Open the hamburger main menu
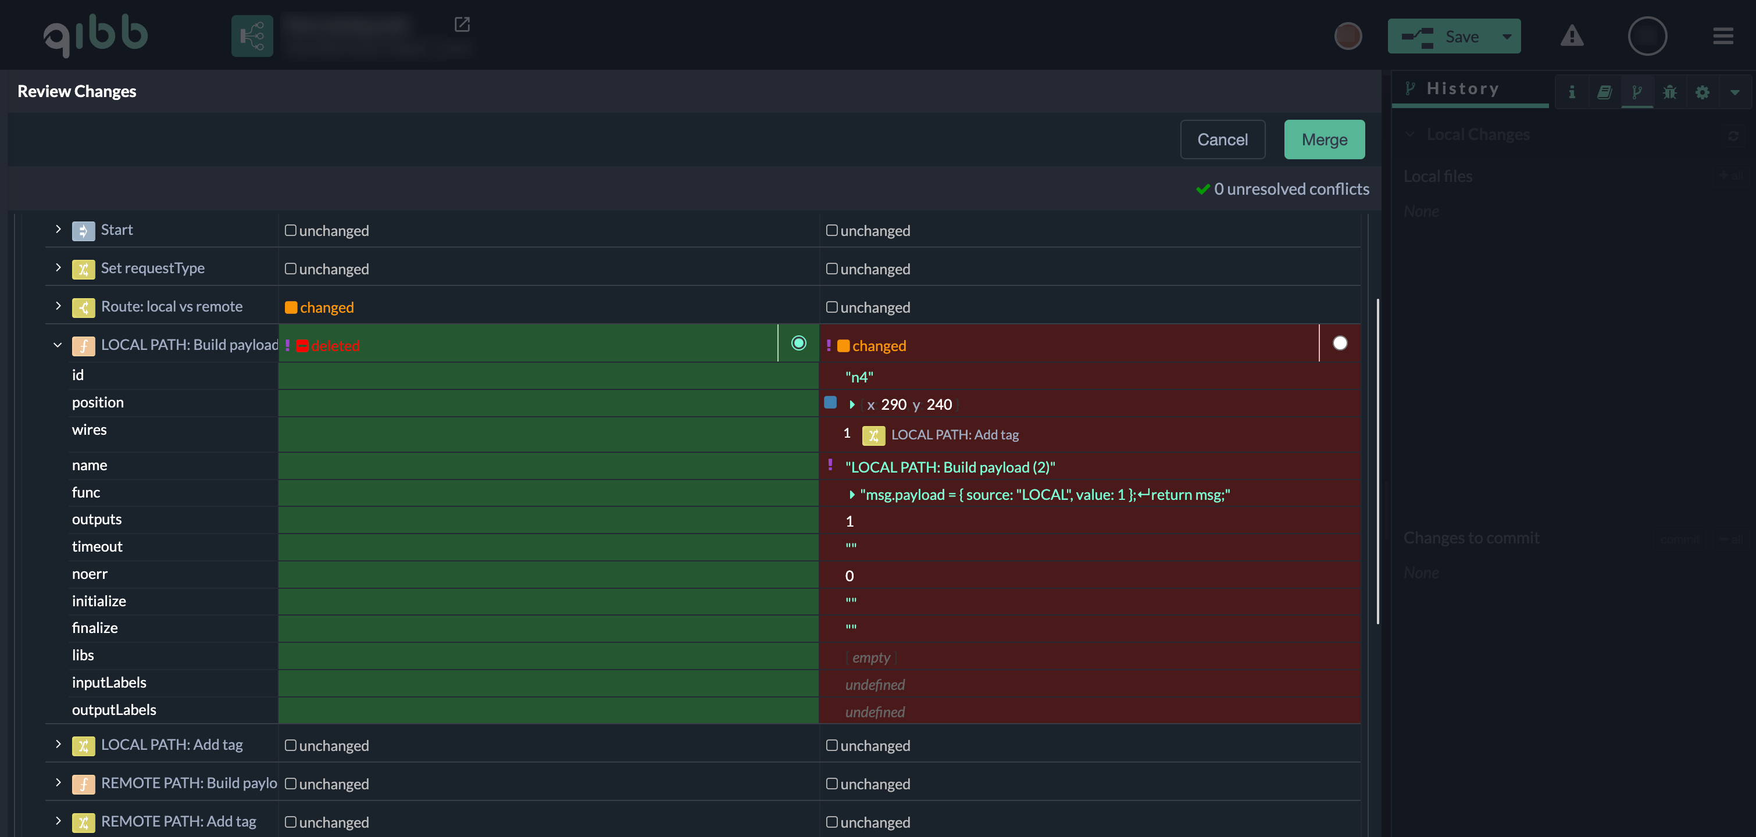The width and height of the screenshot is (1756, 837). [x=1723, y=36]
